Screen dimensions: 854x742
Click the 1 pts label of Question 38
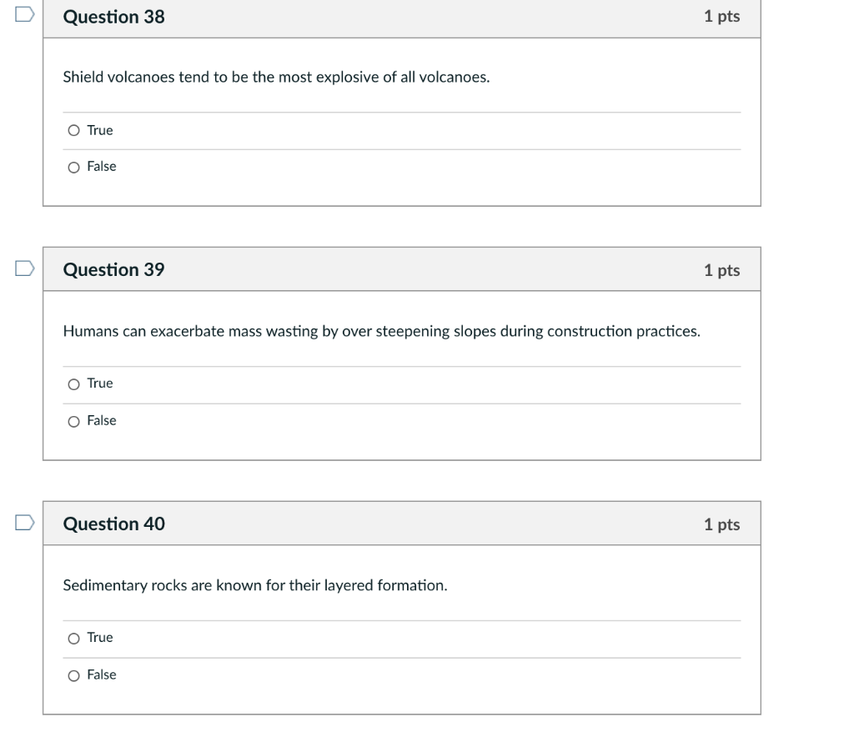pos(721,17)
